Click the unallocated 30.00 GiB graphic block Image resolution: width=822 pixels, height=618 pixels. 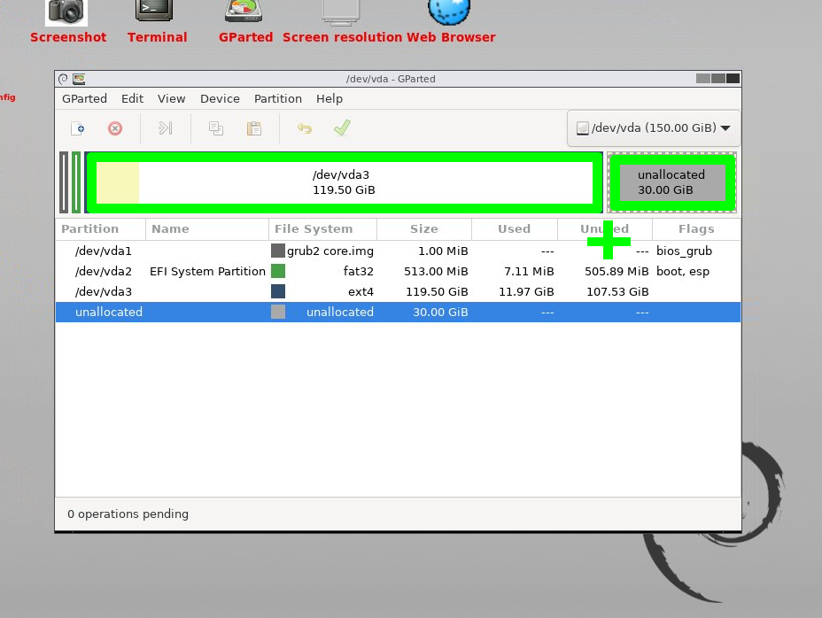pyautogui.click(x=671, y=182)
